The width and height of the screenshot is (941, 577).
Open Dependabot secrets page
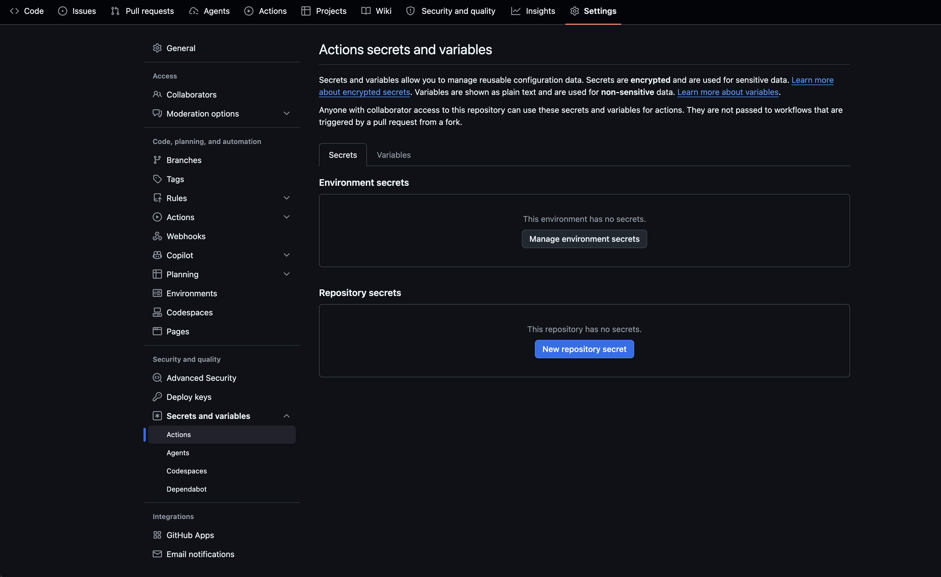click(222, 489)
